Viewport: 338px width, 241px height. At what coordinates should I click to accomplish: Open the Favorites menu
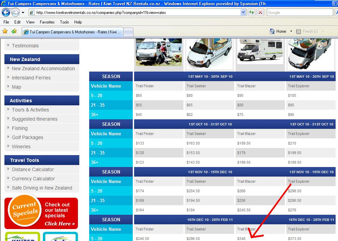coord(47,22)
